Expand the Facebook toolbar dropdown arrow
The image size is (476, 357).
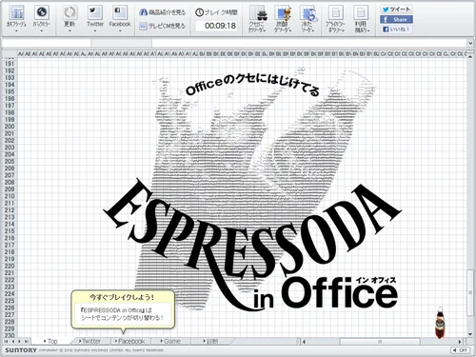point(120,31)
